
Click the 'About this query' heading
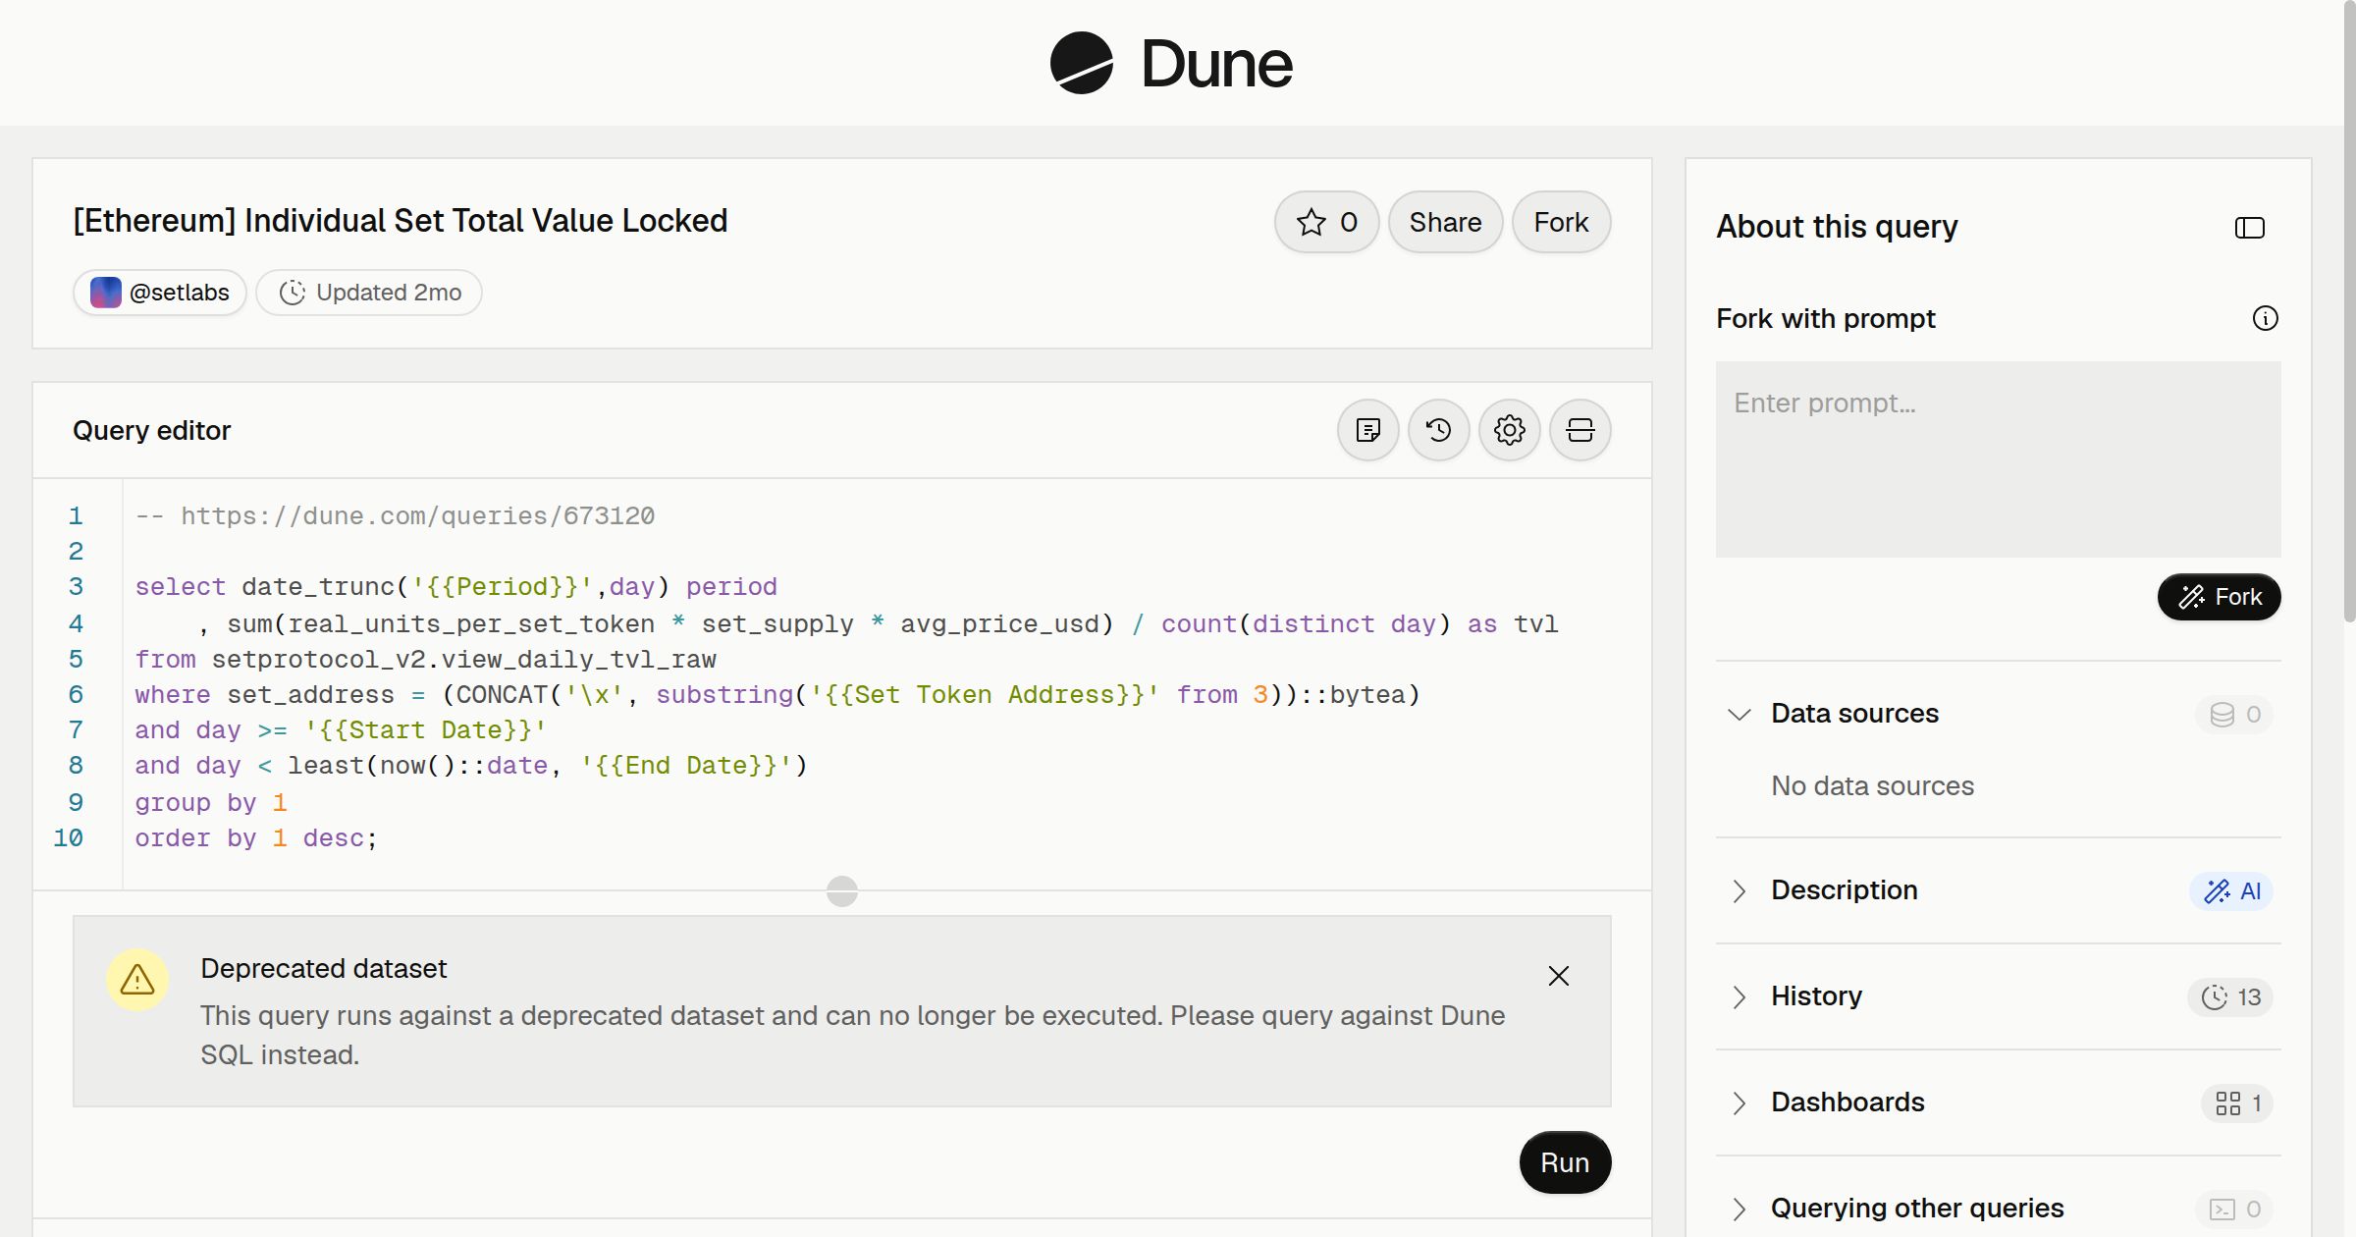click(1837, 227)
